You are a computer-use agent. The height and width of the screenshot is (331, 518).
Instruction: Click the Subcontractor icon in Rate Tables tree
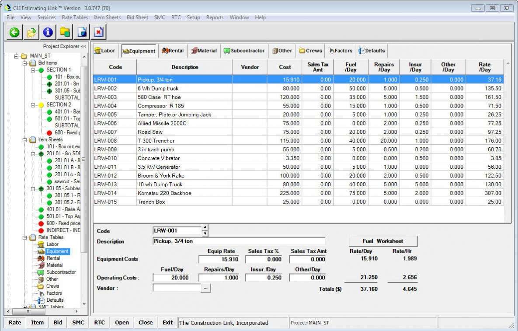(x=41, y=272)
